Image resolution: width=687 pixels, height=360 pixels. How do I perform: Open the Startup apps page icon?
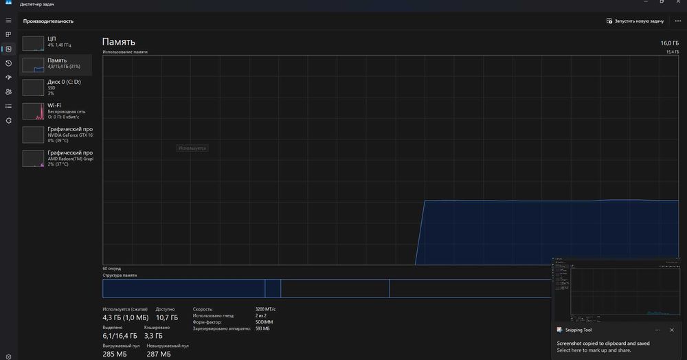[x=8, y=78]
